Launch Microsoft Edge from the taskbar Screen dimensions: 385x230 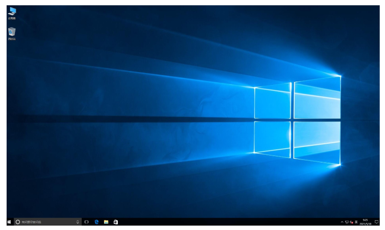click(97, 222)
